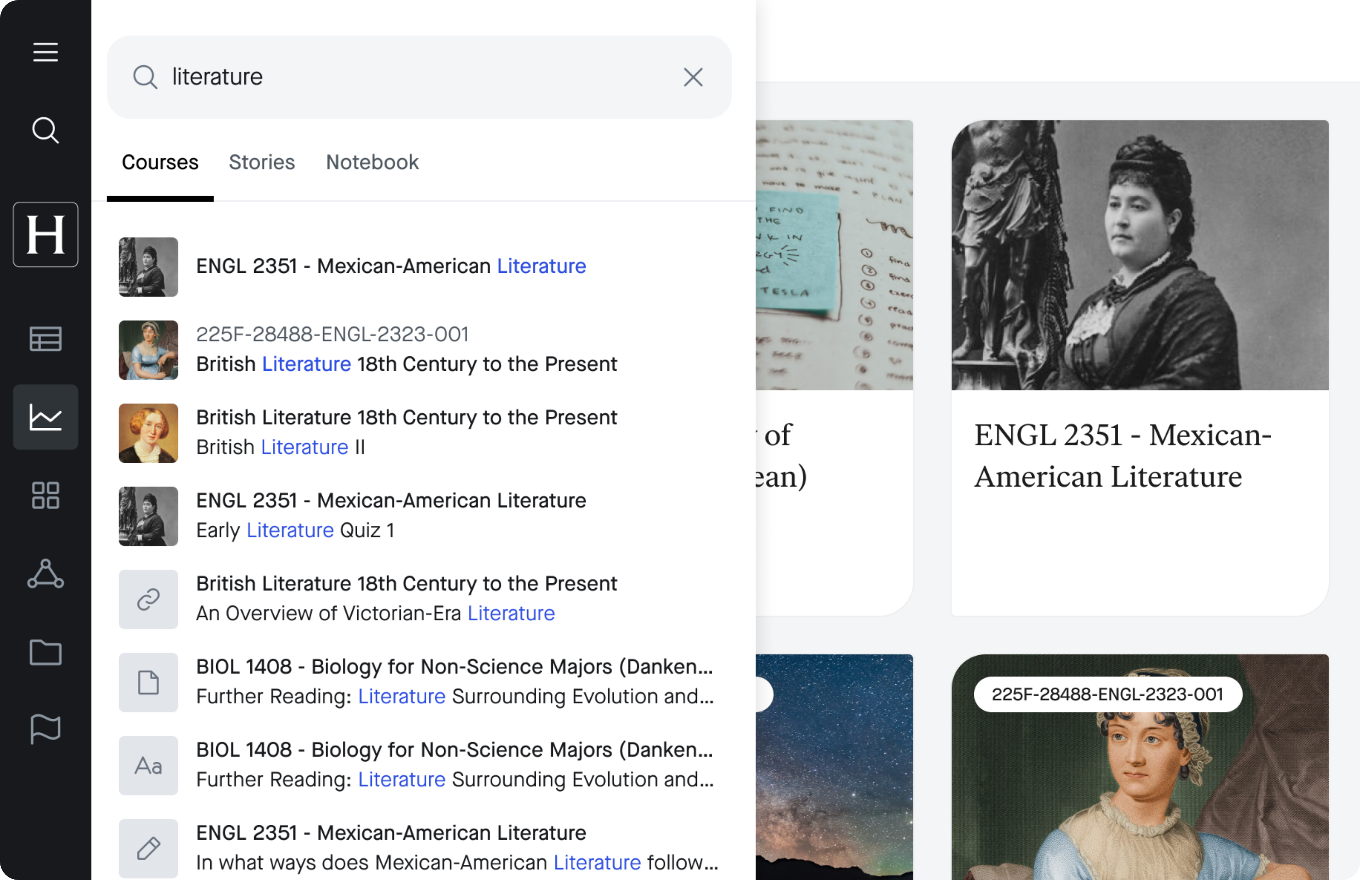Click the ENGL 2351 course card image
Viewport: 1360px width, 880px height.
(x=1139, y=255)
